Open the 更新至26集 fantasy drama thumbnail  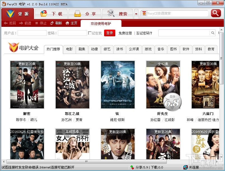pyautogui.click(x=163, y=144)
